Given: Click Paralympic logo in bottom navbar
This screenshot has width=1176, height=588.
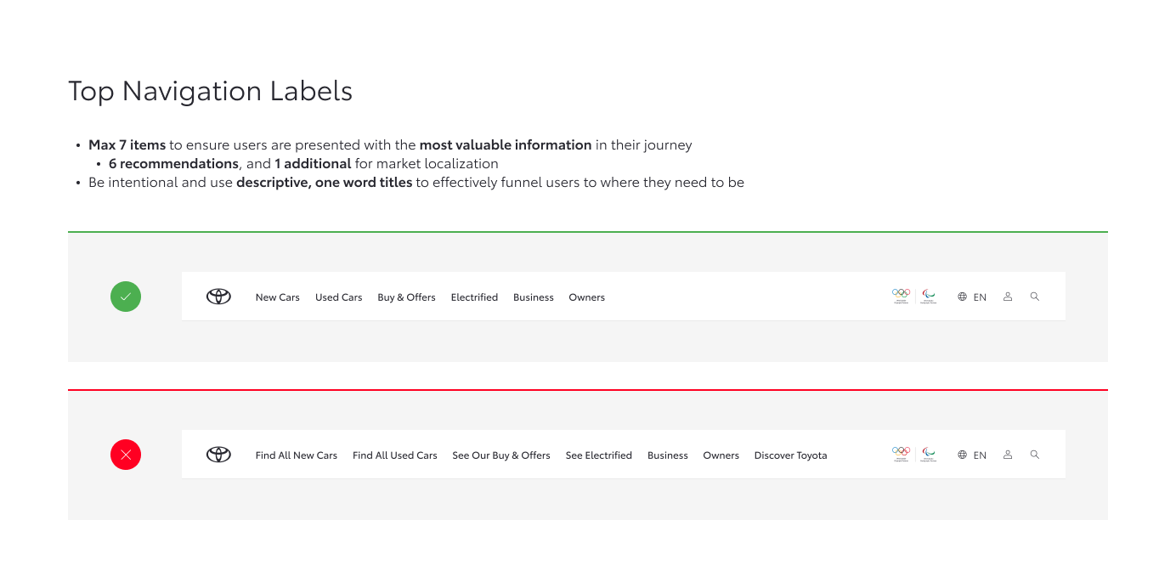Looking at the screenshot, I should coord(929,453).
